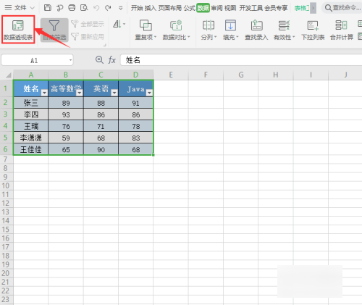The height and width of the screenshot is (305, 362).
Task: Click the save icon in quick toolbar
Action: (x=48, y=8)
